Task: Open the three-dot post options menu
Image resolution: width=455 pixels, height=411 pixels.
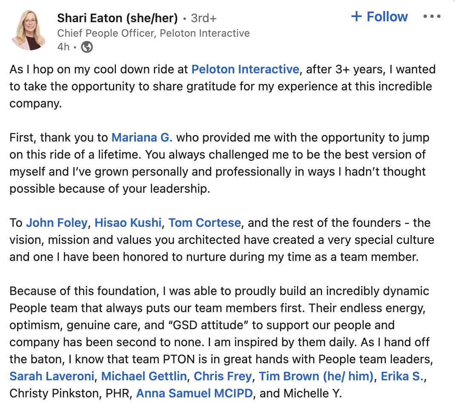Action: click(432, 17)
